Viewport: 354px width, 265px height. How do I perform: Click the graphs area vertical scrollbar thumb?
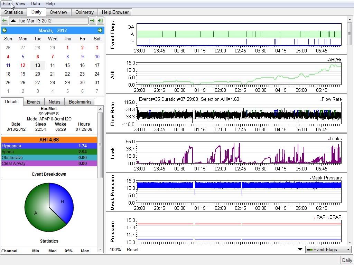[349, 34]
